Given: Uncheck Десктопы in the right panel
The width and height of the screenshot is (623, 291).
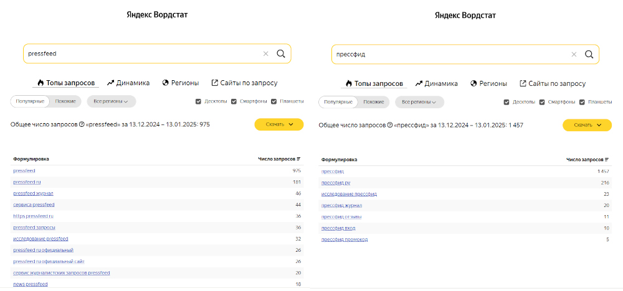Looking at the screenshot, I should click(506, 103).
